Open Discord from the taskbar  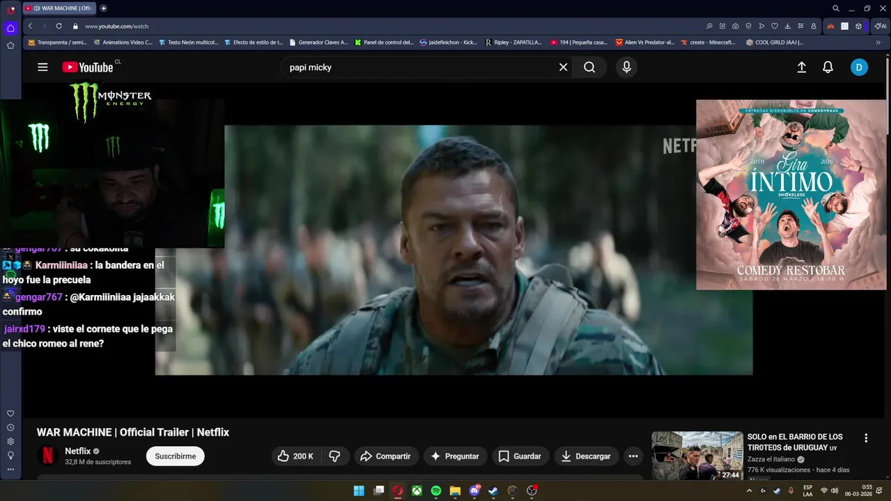[475, 491]
